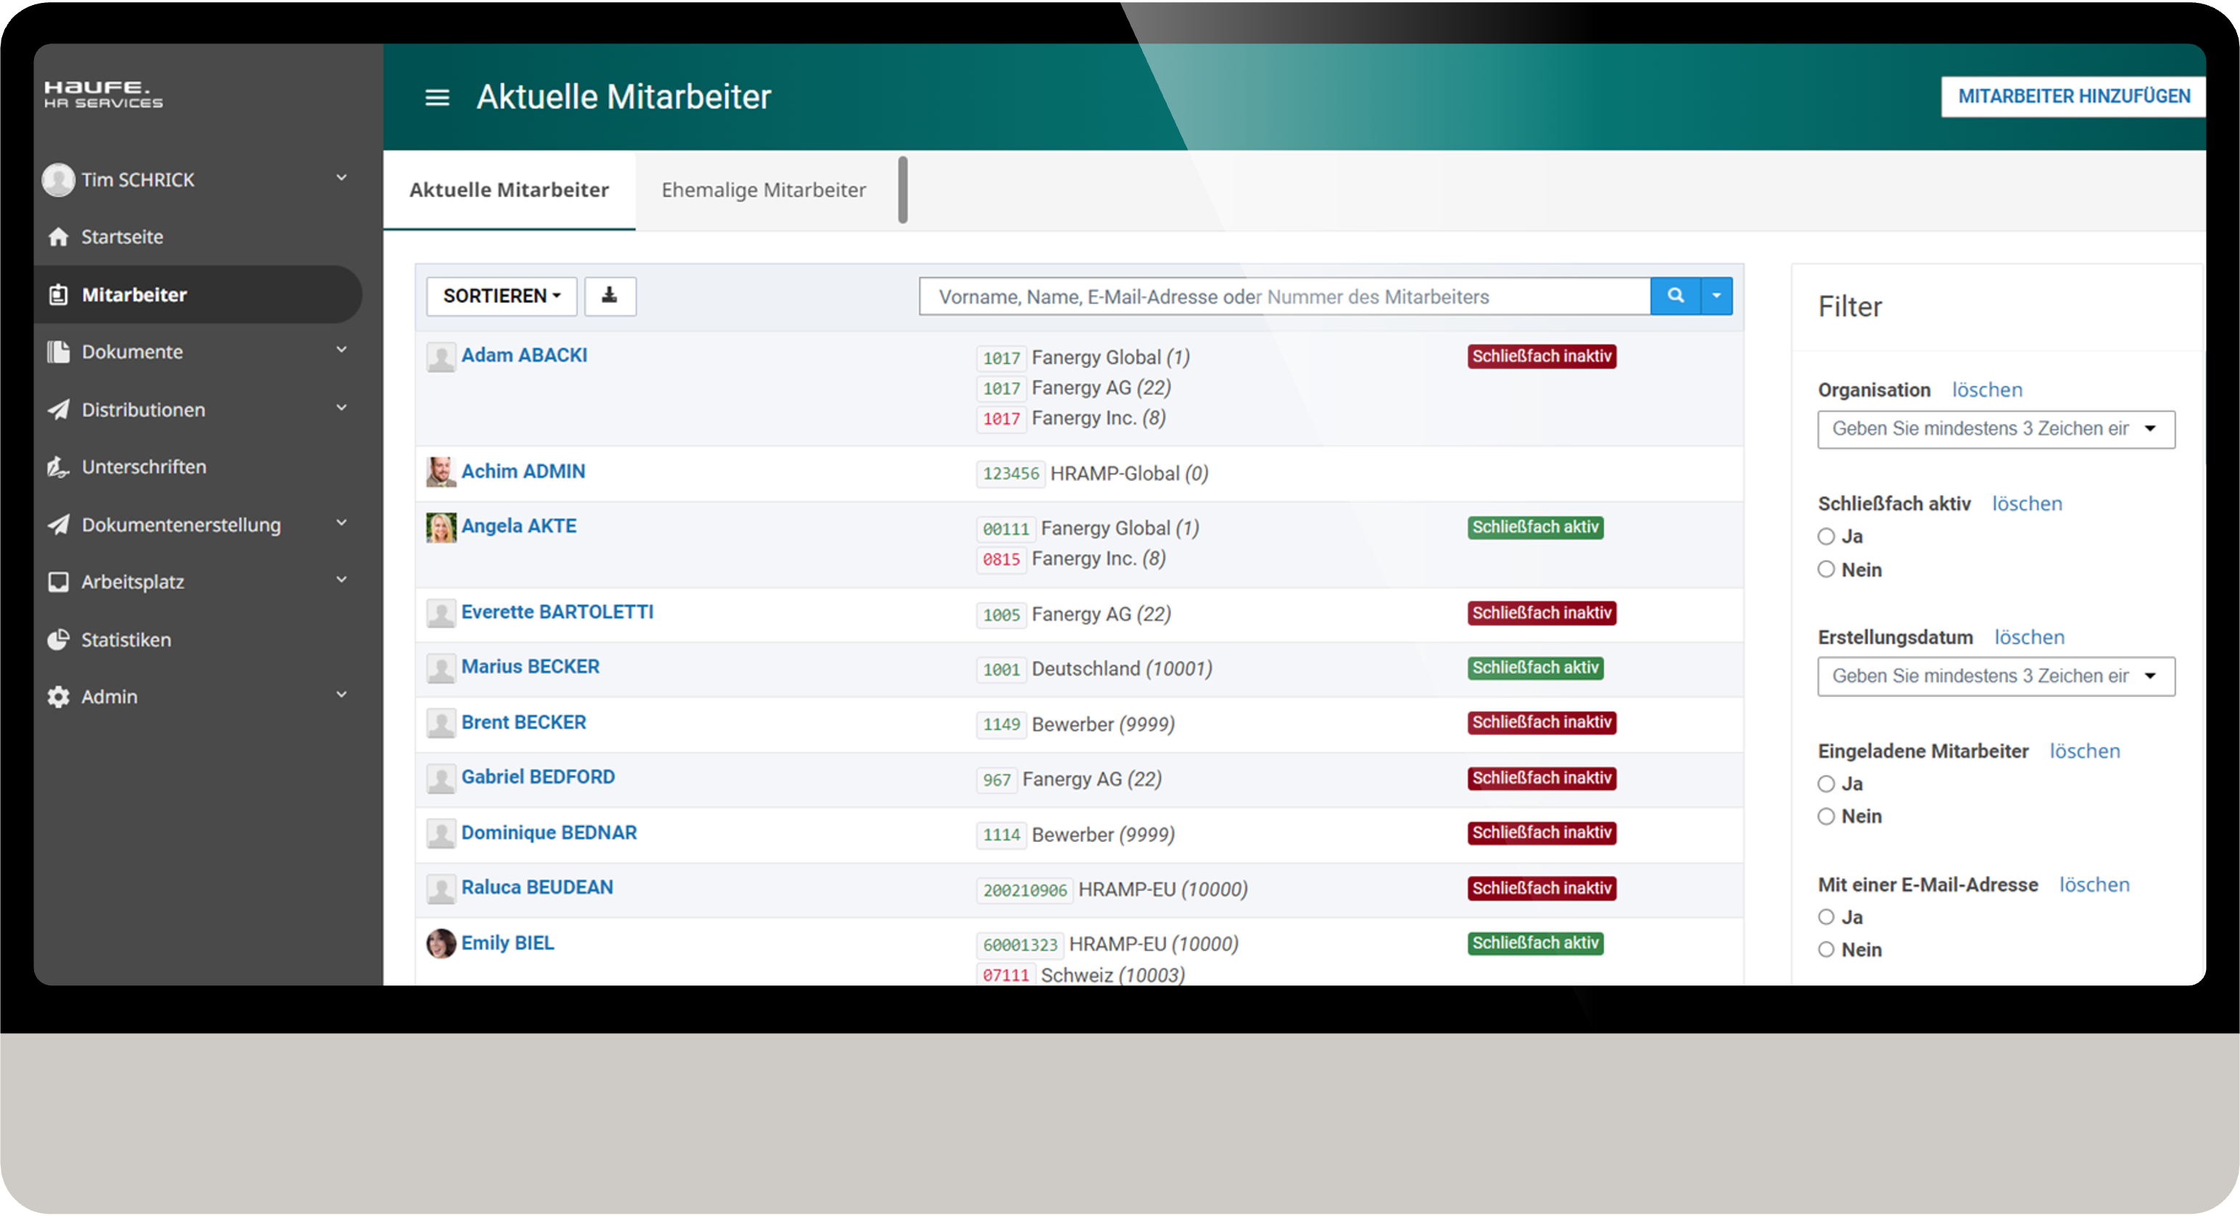The height and width of the screenshot is (1216, 2240).
Task: Click the Startseite home icon
Action: click(x=58, y=236)
